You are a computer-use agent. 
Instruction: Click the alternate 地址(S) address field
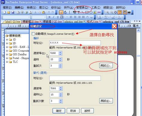(75, 78)
